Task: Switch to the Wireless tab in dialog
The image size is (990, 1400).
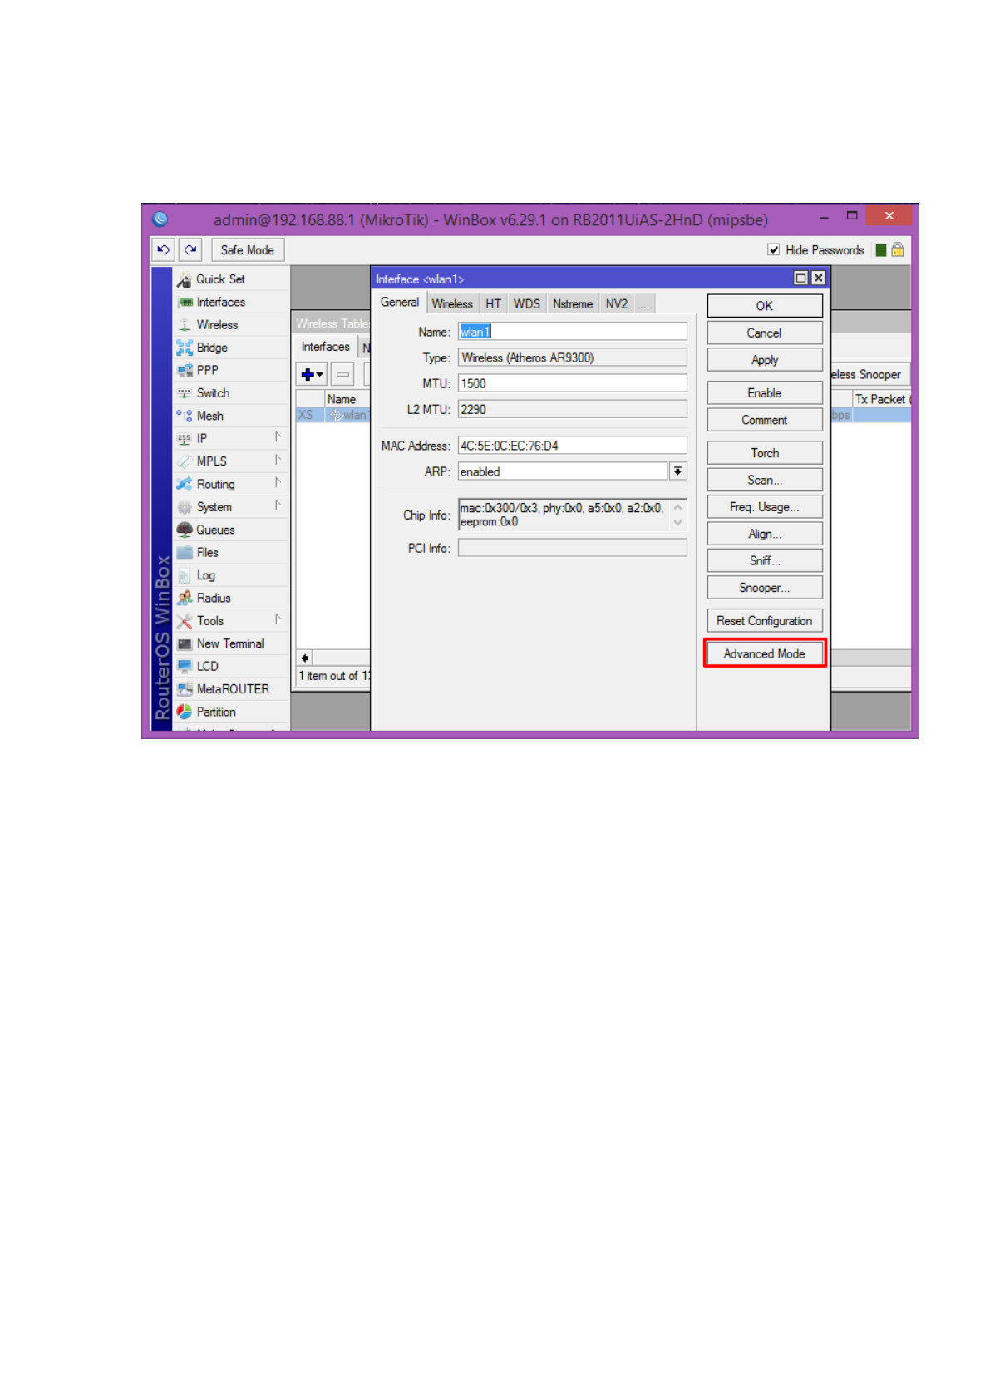Action: 452,304
